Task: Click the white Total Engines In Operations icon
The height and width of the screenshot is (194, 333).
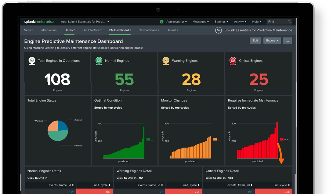Action: pos(32,61)
